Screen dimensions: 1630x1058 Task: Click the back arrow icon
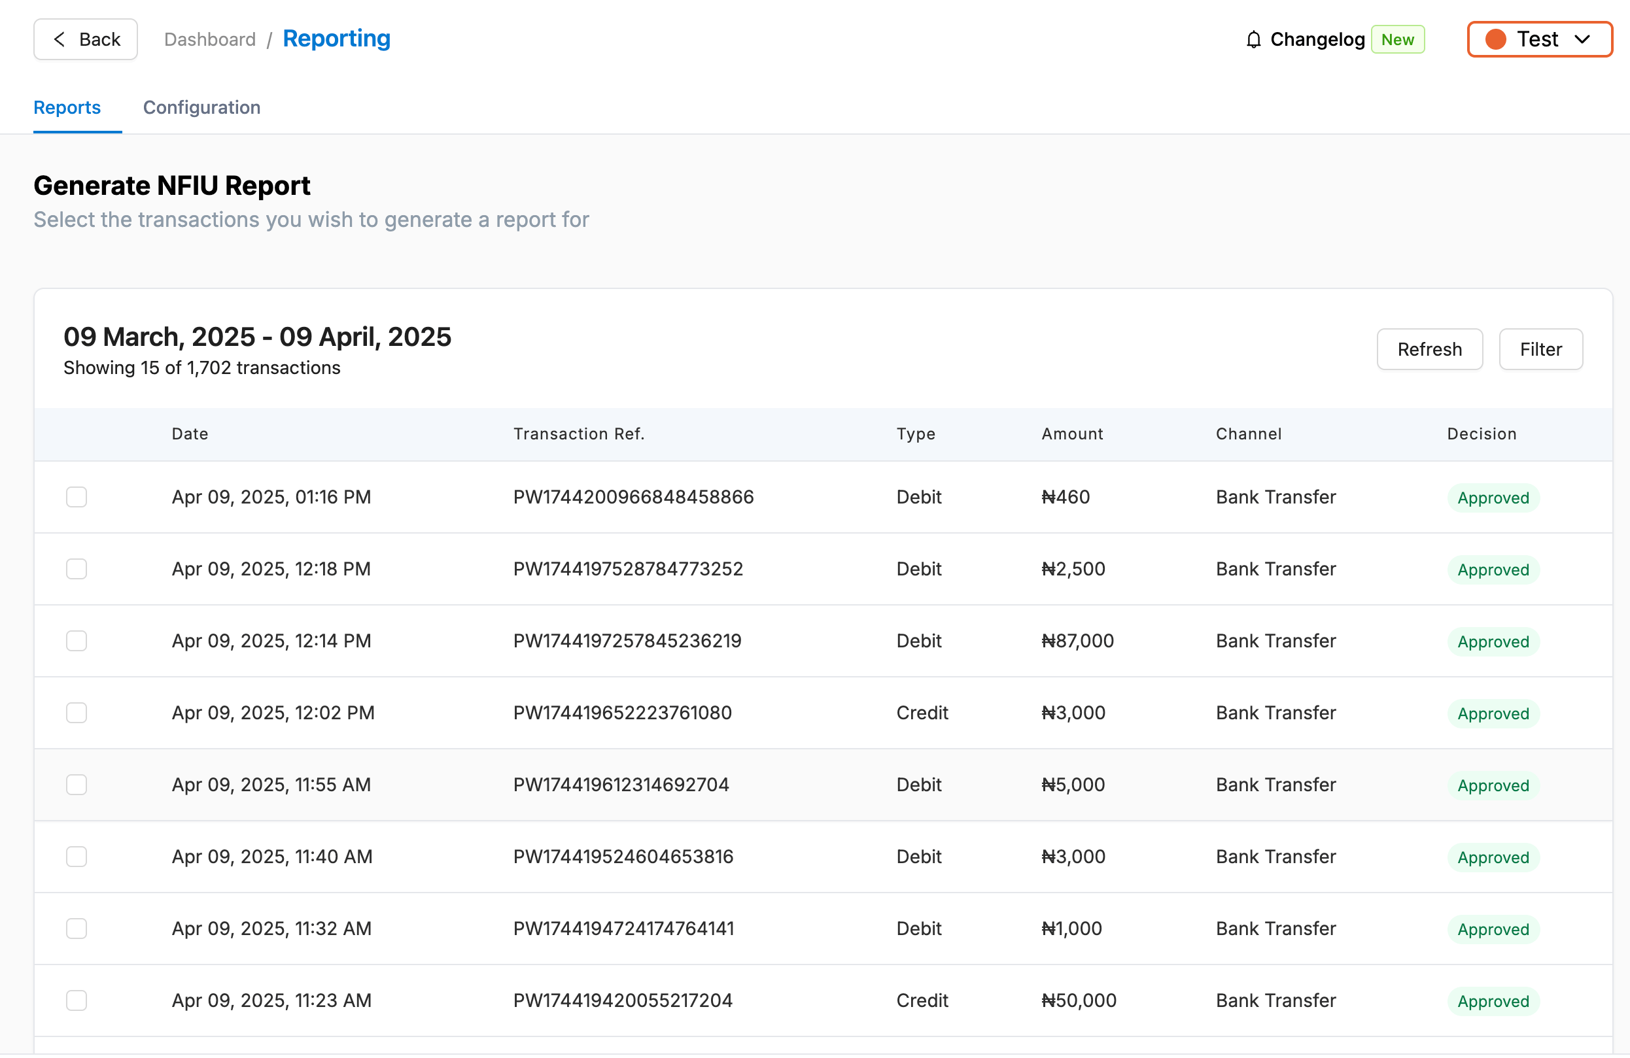pos(60,40)
